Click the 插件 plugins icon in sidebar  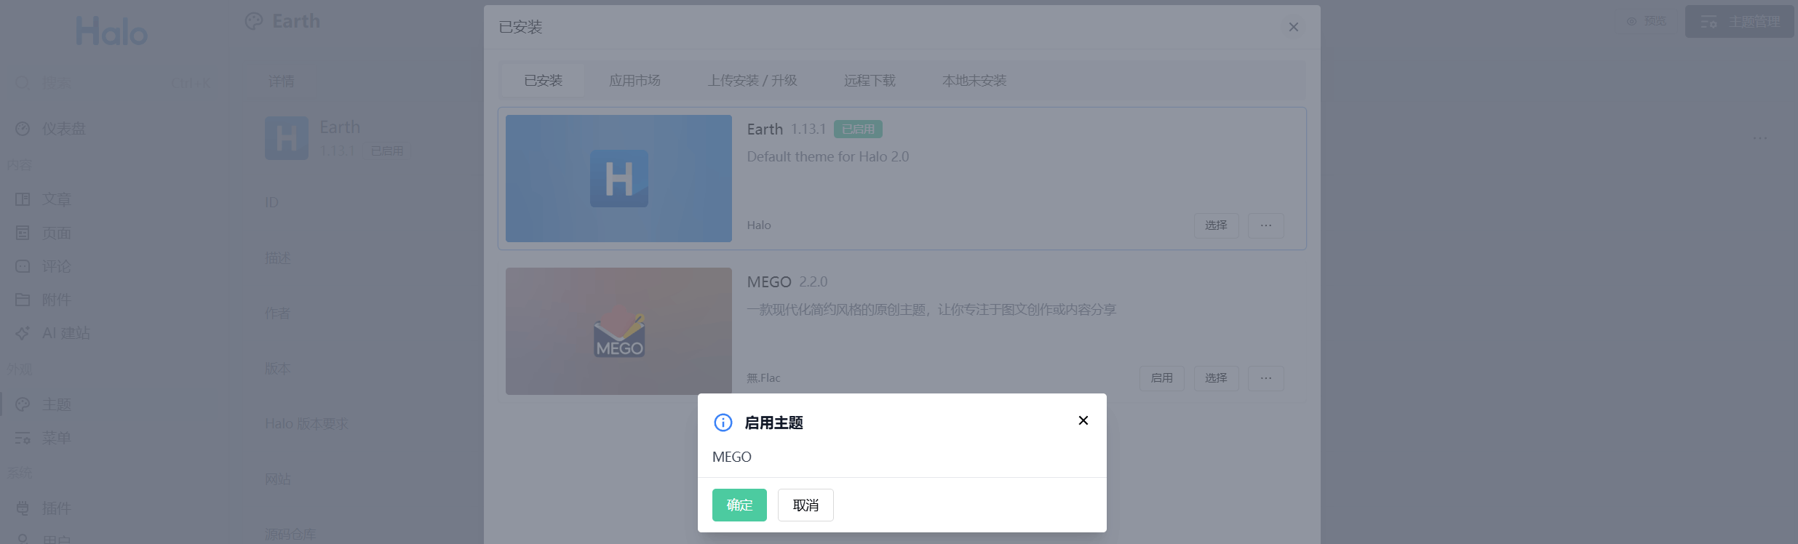(x=23, y=508)
